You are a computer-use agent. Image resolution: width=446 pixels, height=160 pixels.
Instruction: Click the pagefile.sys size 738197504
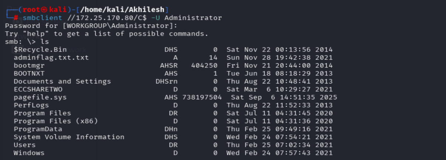[x=202, y=97]
